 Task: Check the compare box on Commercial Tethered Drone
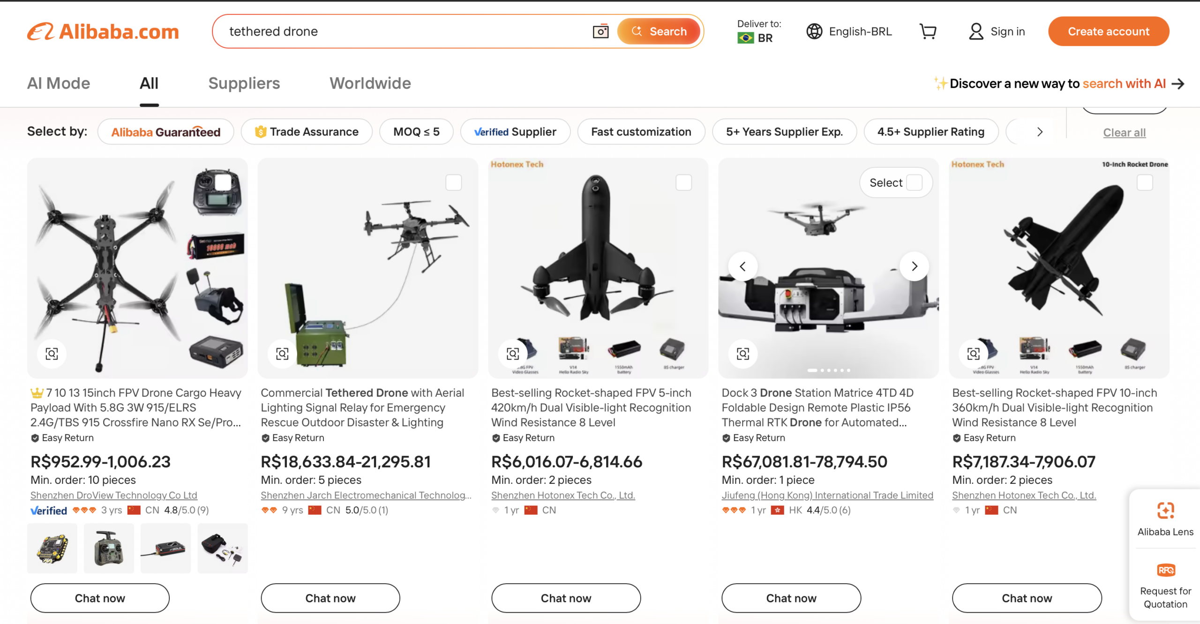(453, 182)
